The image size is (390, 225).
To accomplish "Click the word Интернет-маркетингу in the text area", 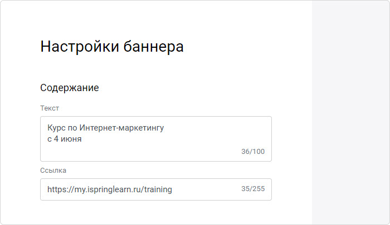I will [x=121, y=128].
